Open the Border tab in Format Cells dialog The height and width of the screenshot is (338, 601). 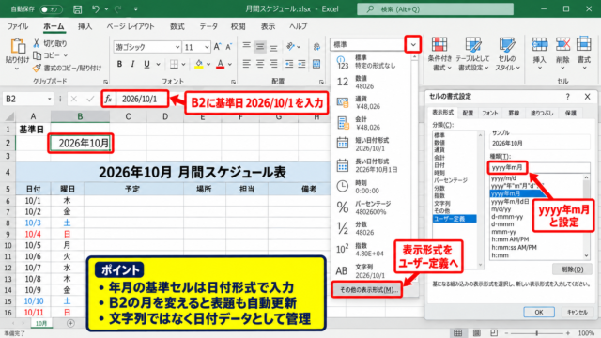click(514, 113)
